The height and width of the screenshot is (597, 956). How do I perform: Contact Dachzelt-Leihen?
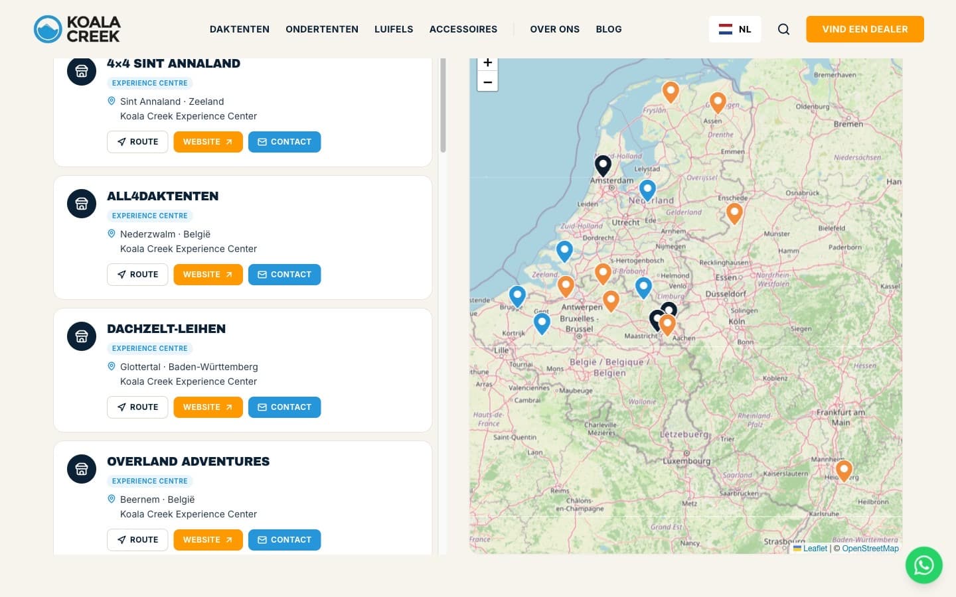[284, 407]
